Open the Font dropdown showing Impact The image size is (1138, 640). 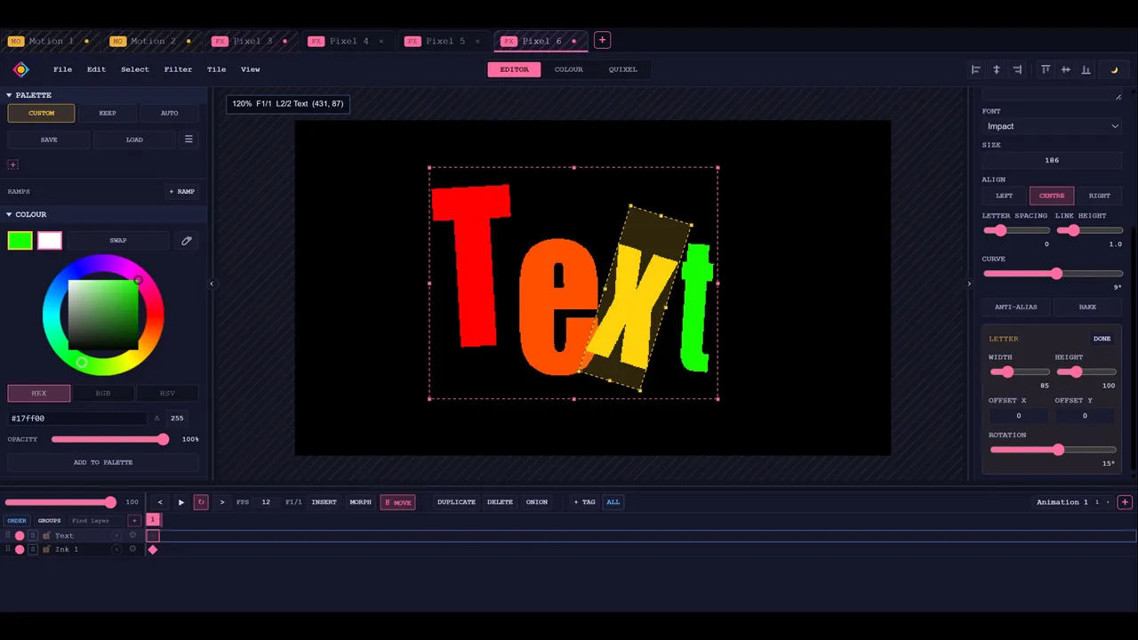pos(1052,126)
